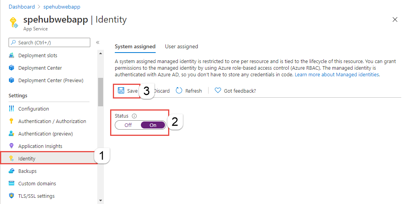Click the Save floppy disk icon
409x204 pixels.
click(121, 91)
